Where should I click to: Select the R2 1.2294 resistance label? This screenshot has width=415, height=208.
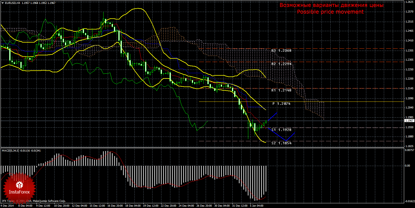click(281, 64)
